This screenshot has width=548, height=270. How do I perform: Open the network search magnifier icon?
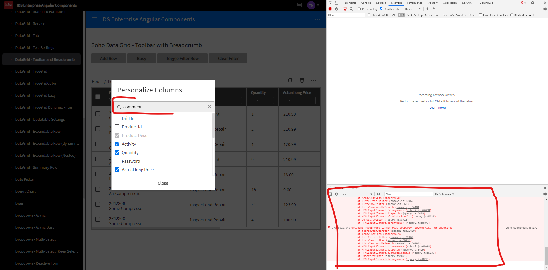pyautogui.click(x=351, y=9)
